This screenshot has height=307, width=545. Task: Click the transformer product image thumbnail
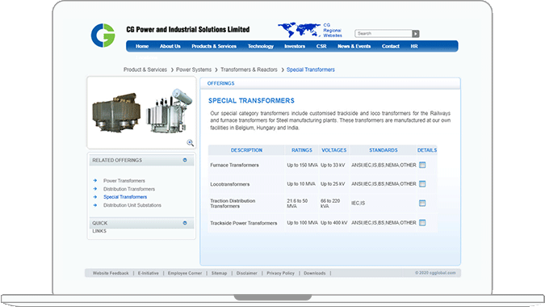coord(142,111)
